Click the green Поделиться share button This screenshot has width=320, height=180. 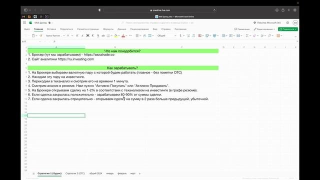point(288,29)
